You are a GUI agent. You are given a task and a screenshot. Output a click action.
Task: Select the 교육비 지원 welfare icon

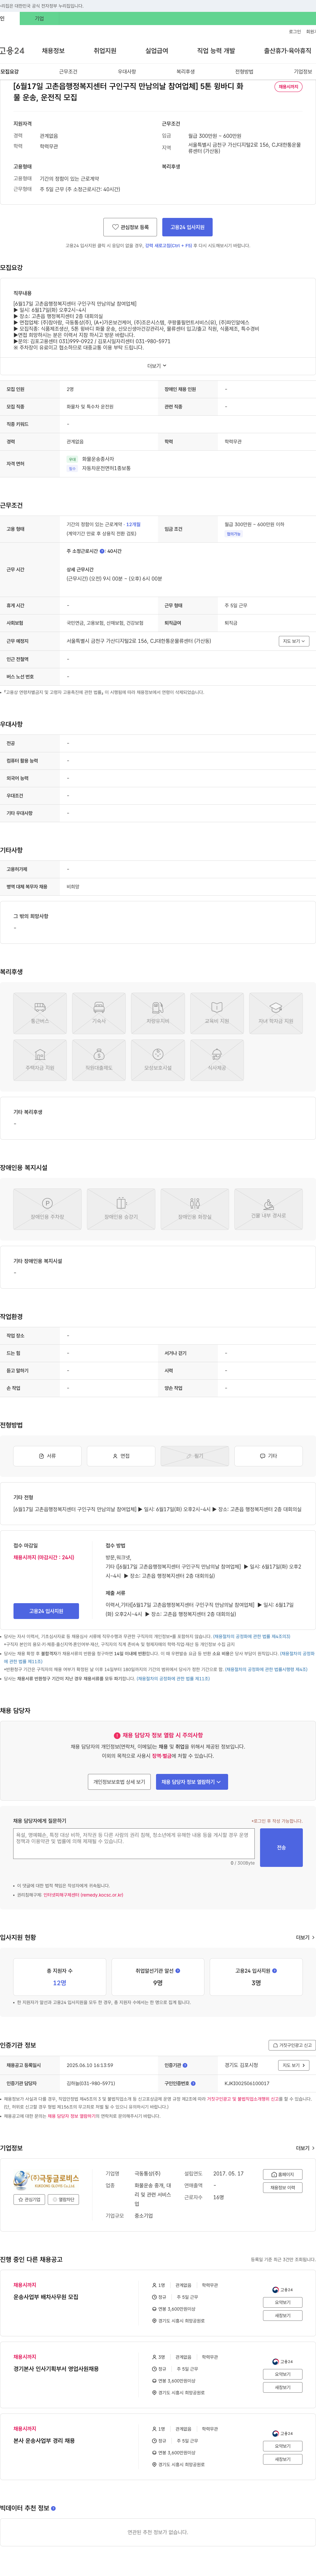tap(217, 1013)
